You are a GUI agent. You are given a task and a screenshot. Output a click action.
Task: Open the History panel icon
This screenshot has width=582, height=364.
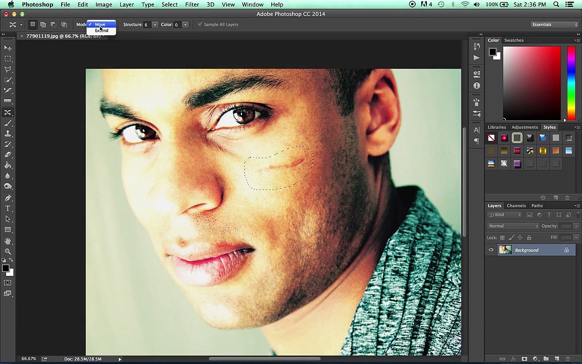(x=476, y=46)
